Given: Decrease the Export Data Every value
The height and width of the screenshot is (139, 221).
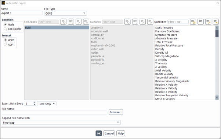Looking at the screenshot, I should pos(35,105).
